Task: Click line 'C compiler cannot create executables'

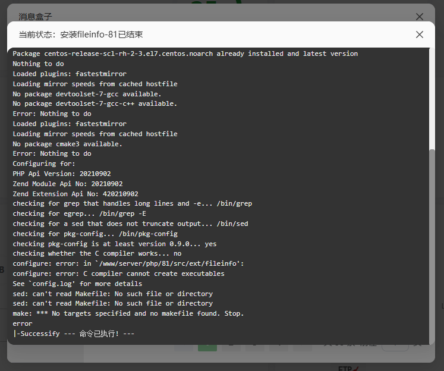Action: click(118, 273)
